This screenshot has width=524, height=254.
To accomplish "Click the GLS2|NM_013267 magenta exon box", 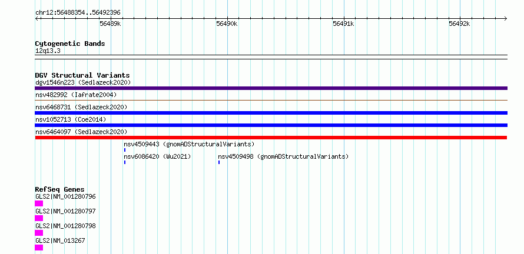I will (39, 248).
